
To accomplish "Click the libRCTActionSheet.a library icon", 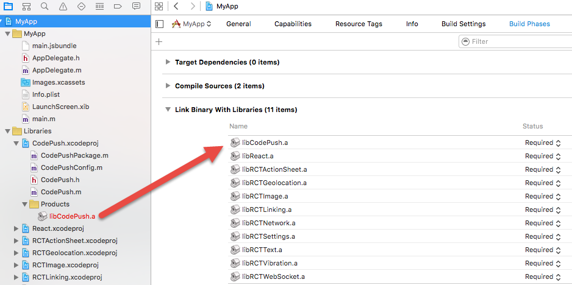I will 235,169.
